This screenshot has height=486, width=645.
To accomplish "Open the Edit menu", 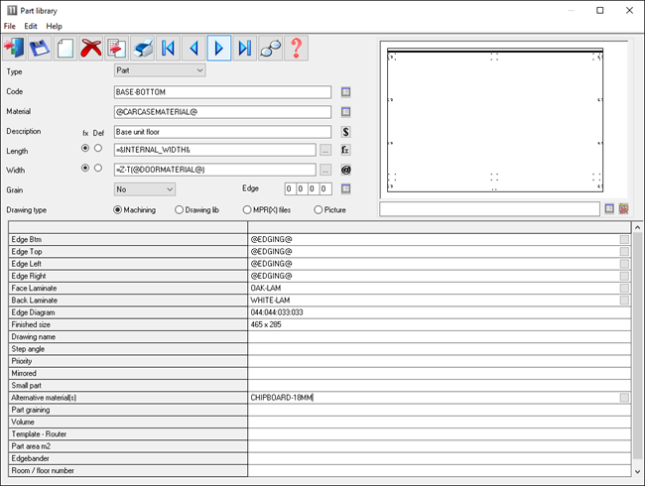I will click(x=31, y=26).
